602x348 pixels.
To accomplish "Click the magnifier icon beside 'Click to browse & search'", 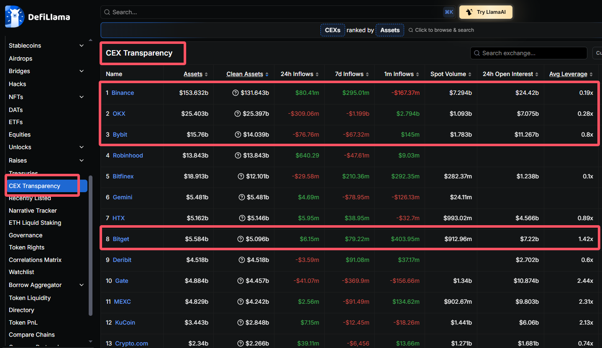I will (x=411, y=30).
